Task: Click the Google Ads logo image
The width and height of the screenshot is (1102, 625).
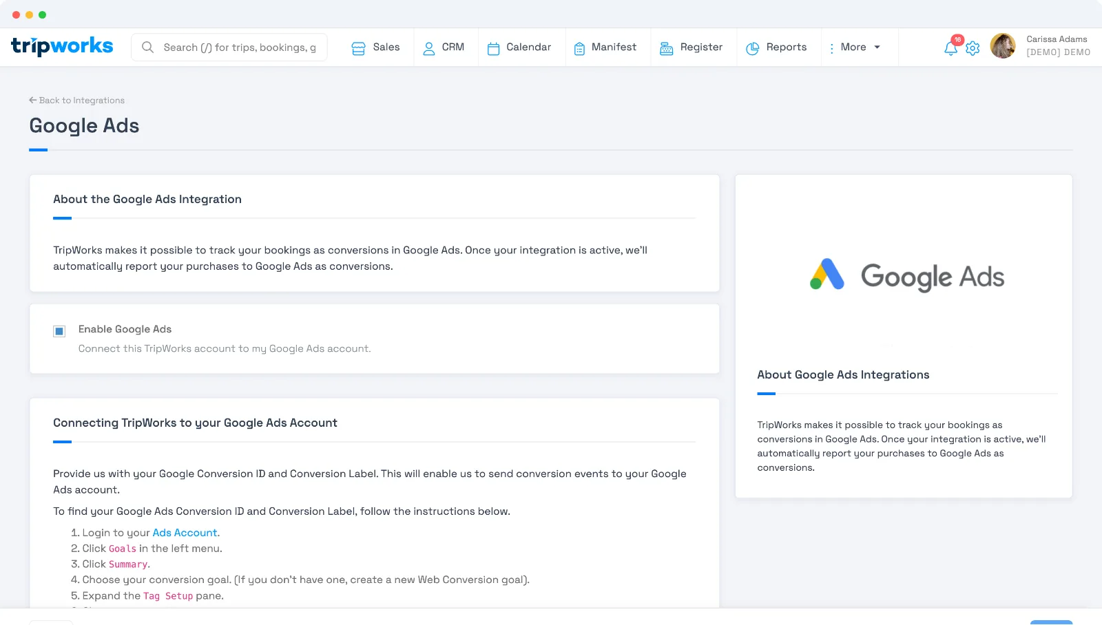Action: pyautogui.click(x=906, y=275)
